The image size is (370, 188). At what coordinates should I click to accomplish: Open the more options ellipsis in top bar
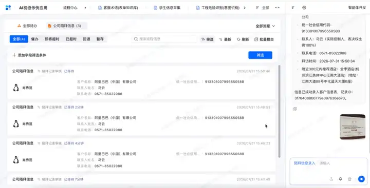277,8
